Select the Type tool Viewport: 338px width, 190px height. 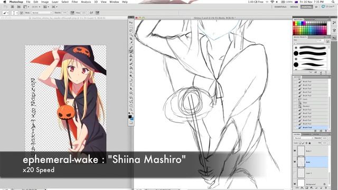(x=131, y=84)
